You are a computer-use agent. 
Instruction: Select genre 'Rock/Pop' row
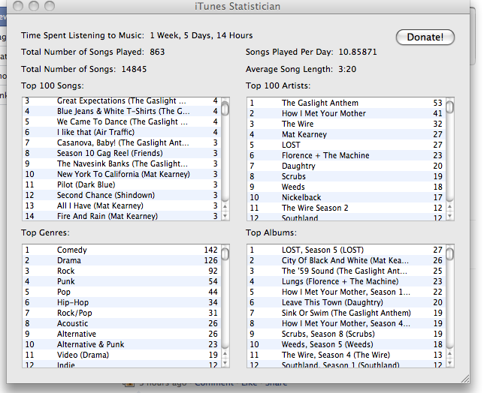(122, 313)
